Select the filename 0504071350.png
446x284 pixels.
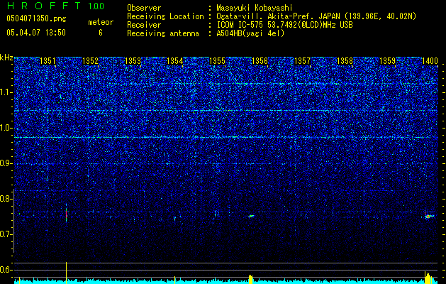(x=36, y=18)
